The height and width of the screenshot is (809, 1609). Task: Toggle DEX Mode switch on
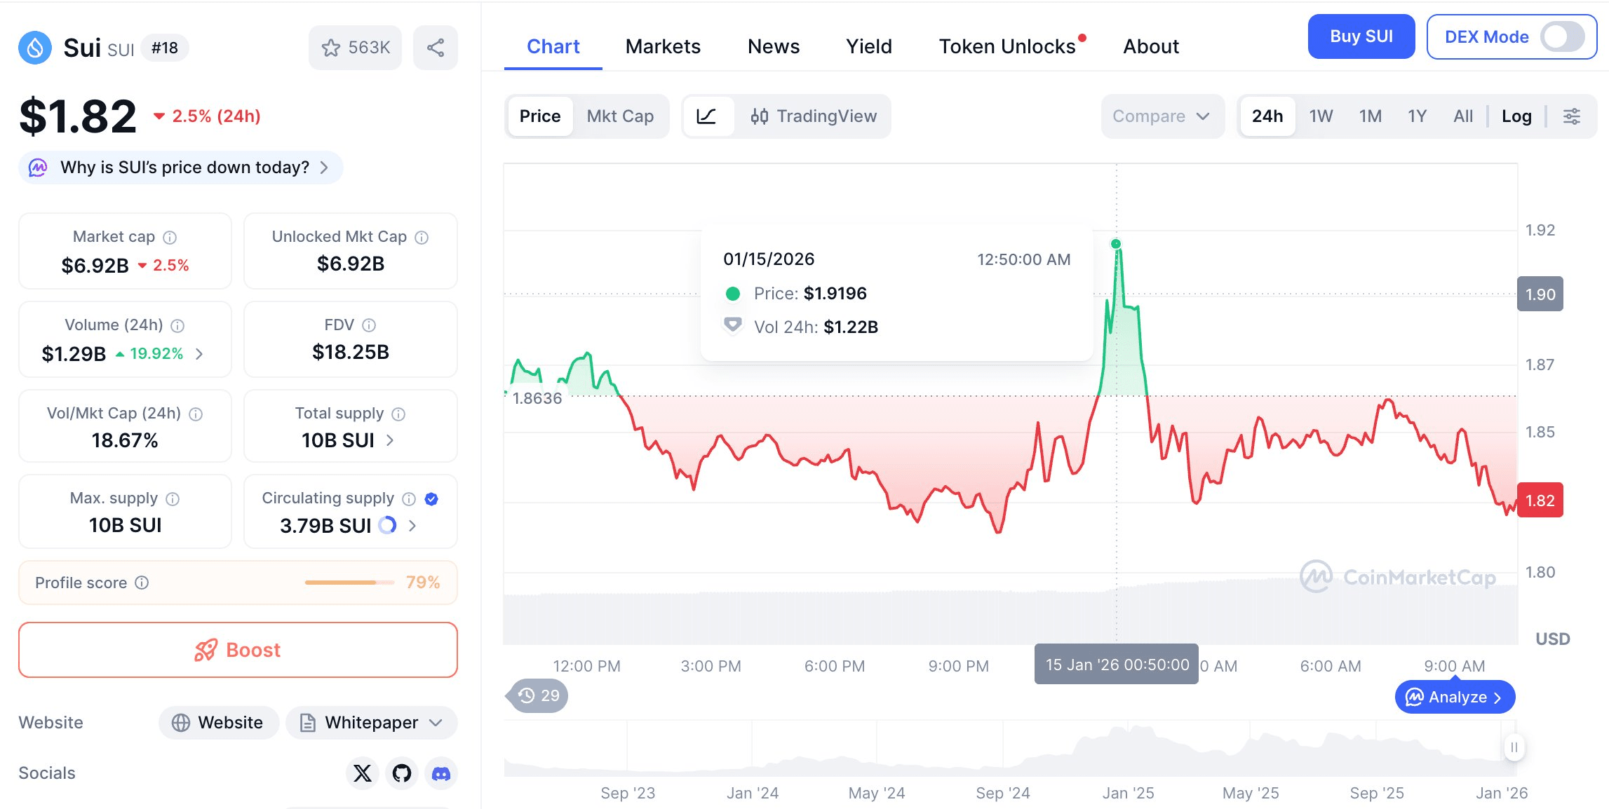1561,36
